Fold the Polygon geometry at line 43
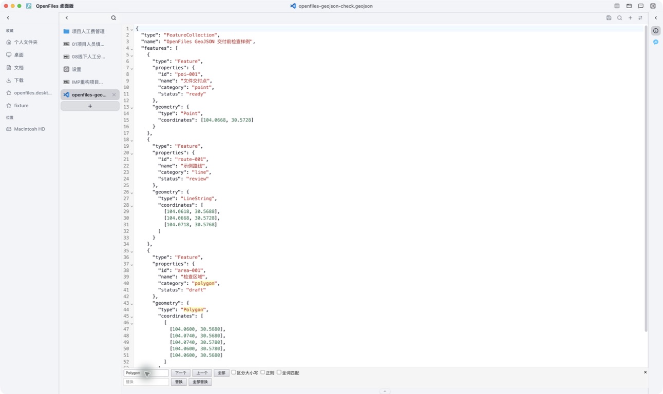The width and height of the screenshot is (663, 394). tap(132, 304)
